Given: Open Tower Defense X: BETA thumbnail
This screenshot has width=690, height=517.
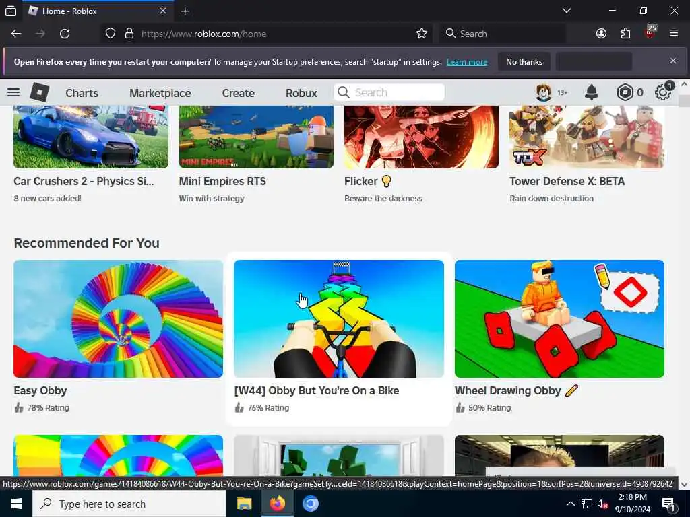Looking at the screenshot, I should click(x=587, y=137).
